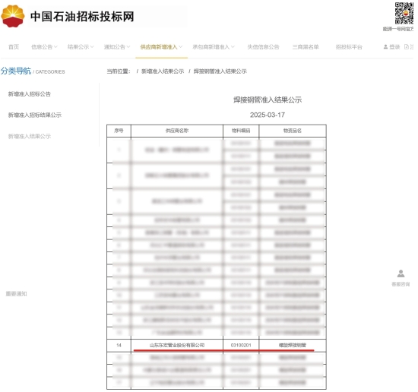Select 新增准入招标结果公示 in sidebar
Image resolution: width=418 pixels, height=392 pixels.
(x=35, y=115)
